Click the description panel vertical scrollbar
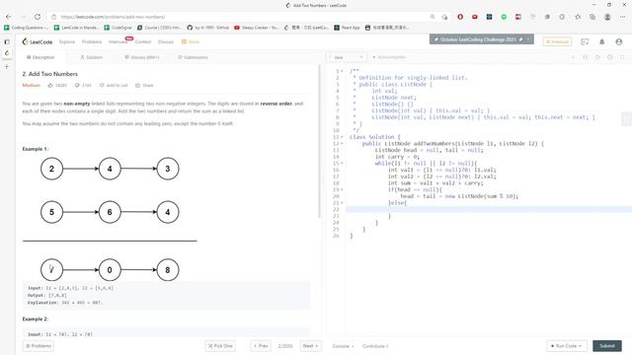The image size is (632, 355). coord(320,142)
